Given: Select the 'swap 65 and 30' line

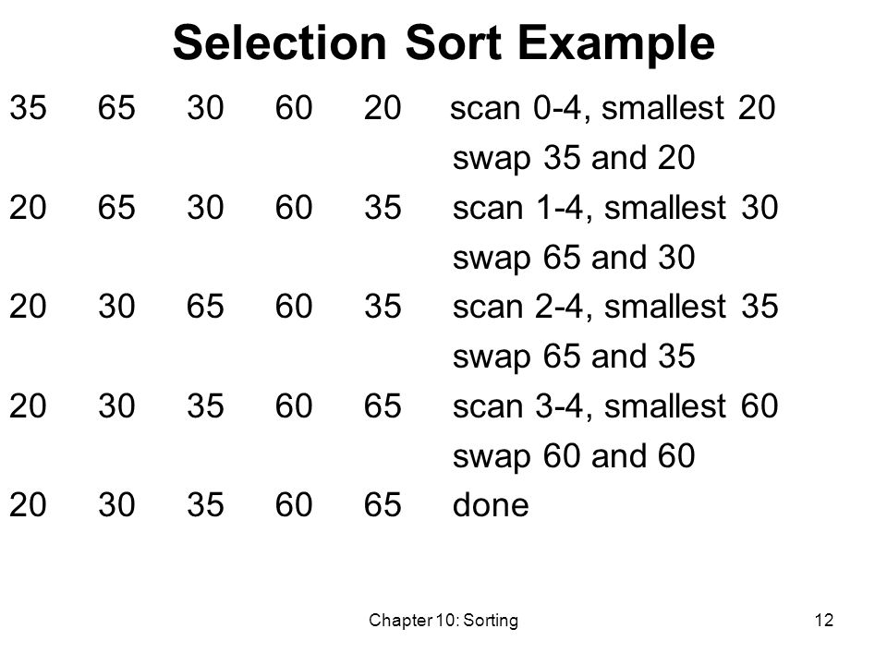Looking at the screenshot, I should coord(574,258).
